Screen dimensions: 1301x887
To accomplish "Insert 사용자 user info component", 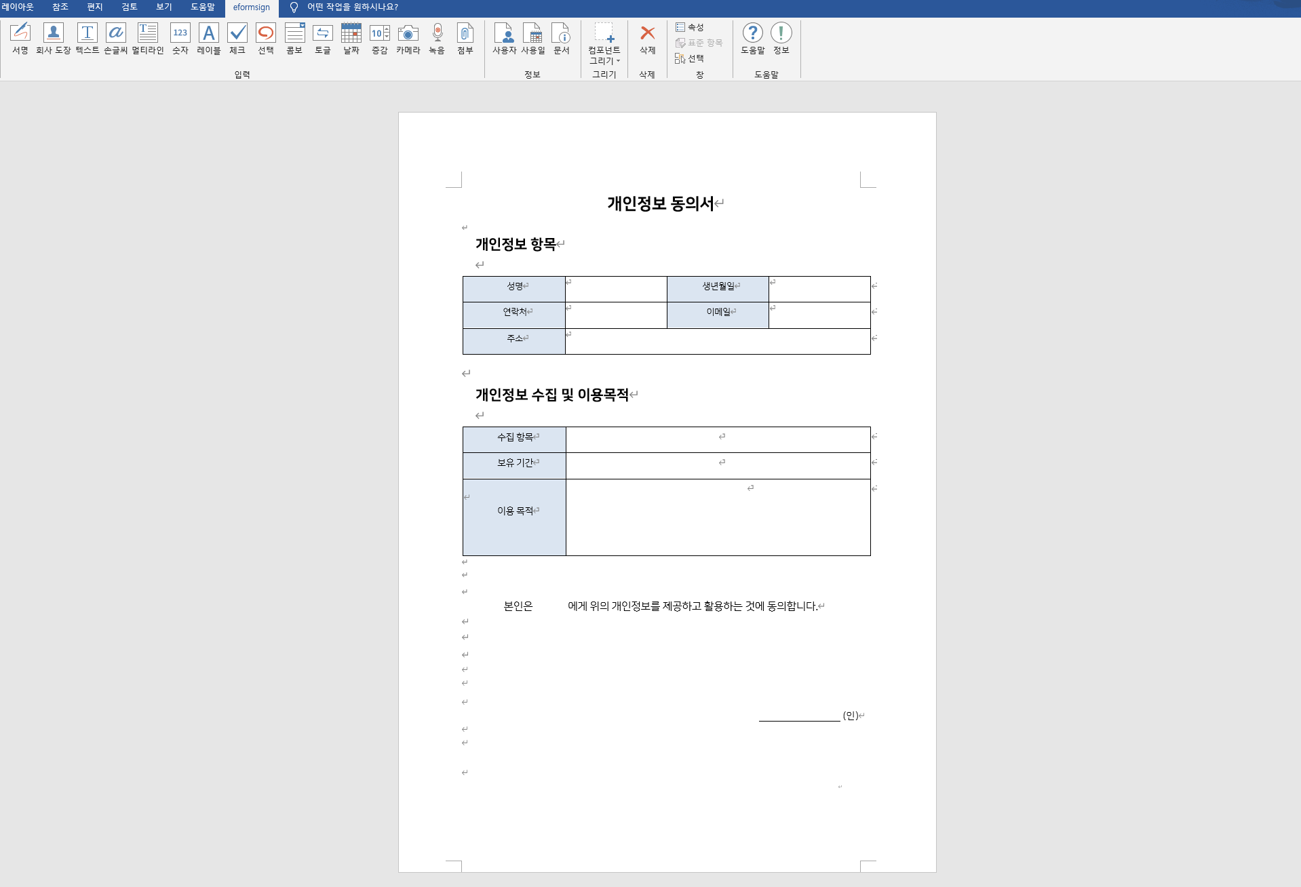I will pos(504,39).
